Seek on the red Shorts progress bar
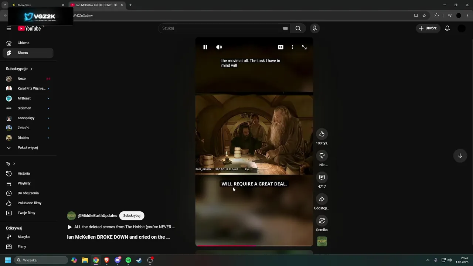The image size is (473, 266). 254,245
